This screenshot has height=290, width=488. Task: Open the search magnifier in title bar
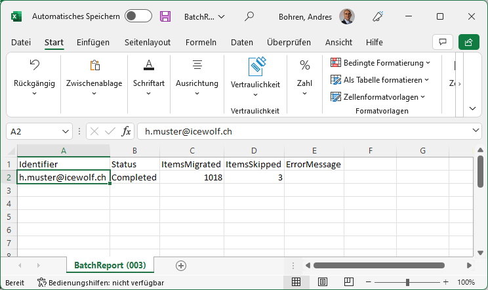249,16
